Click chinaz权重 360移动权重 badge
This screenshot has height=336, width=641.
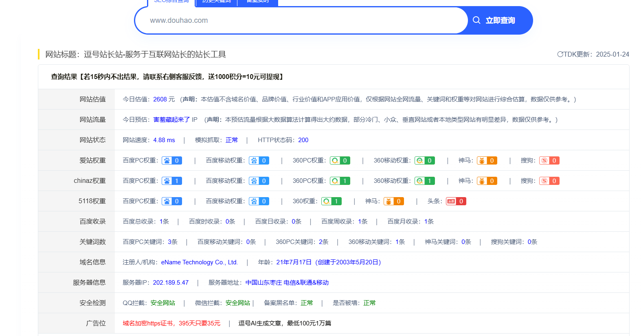point(425,181)
